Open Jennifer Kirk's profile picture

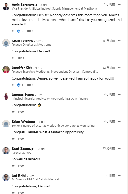point(6,69)
